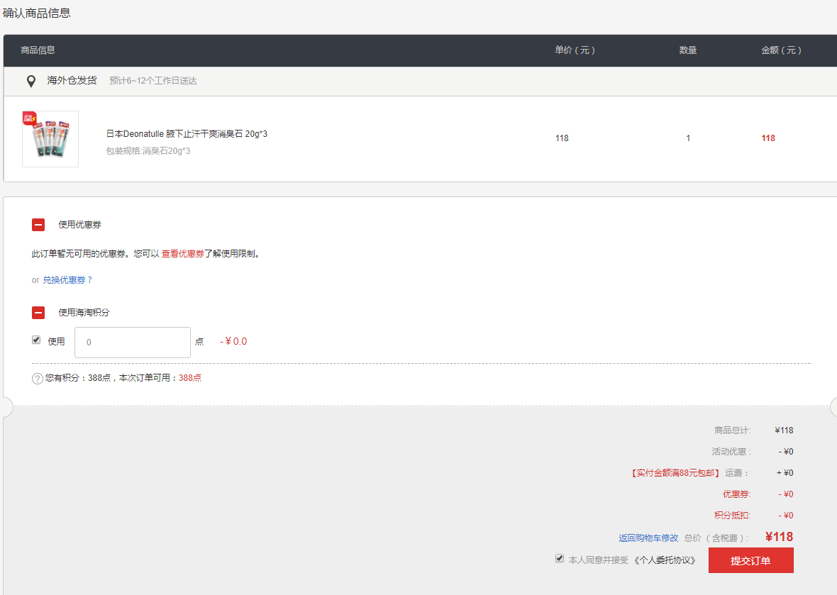Click the 商品信息 column header
The image size is (837, 595).
(x=38, y=50)
